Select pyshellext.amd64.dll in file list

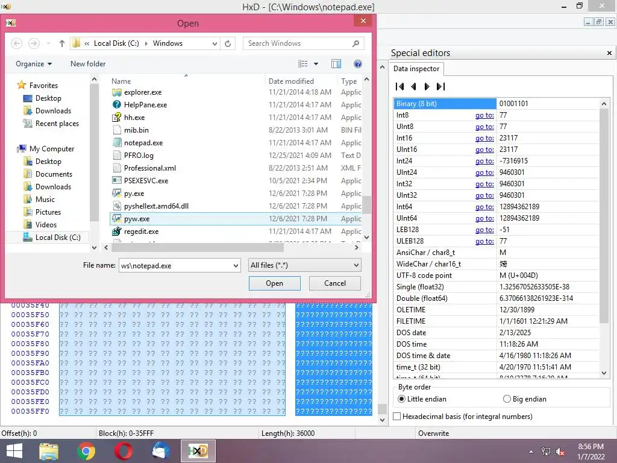156,206
